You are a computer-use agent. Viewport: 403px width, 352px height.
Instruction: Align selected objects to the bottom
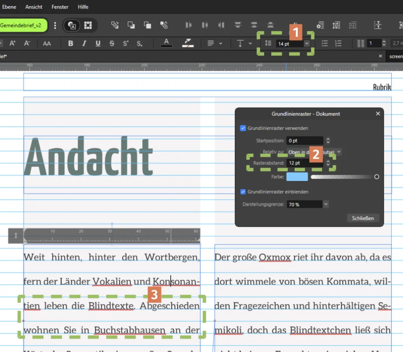pos(270,25)
